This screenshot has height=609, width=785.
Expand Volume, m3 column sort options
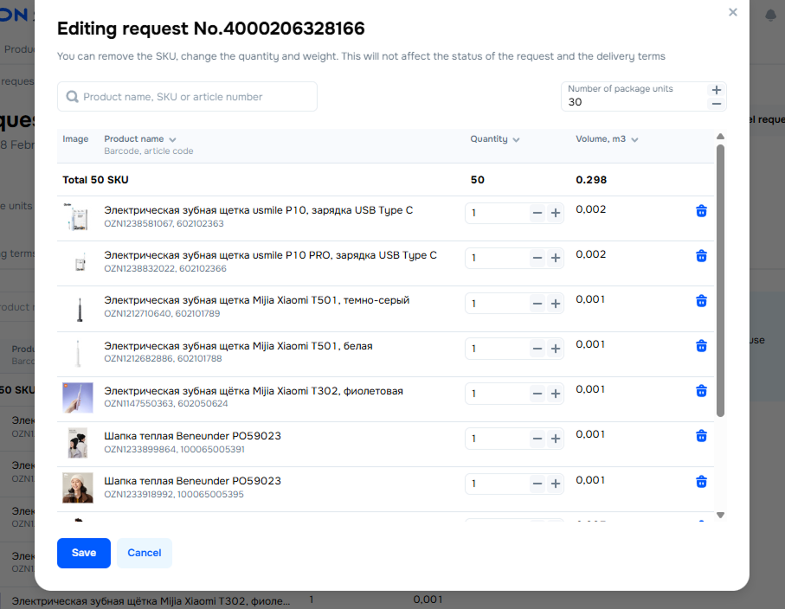pyautogui.click(x=634, y=139)
